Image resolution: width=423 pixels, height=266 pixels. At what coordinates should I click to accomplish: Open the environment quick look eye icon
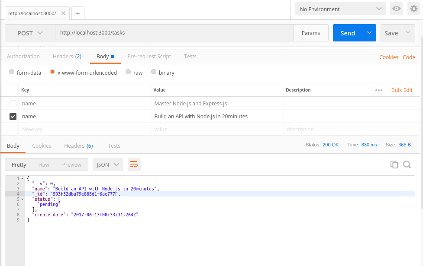coord(396,8)
